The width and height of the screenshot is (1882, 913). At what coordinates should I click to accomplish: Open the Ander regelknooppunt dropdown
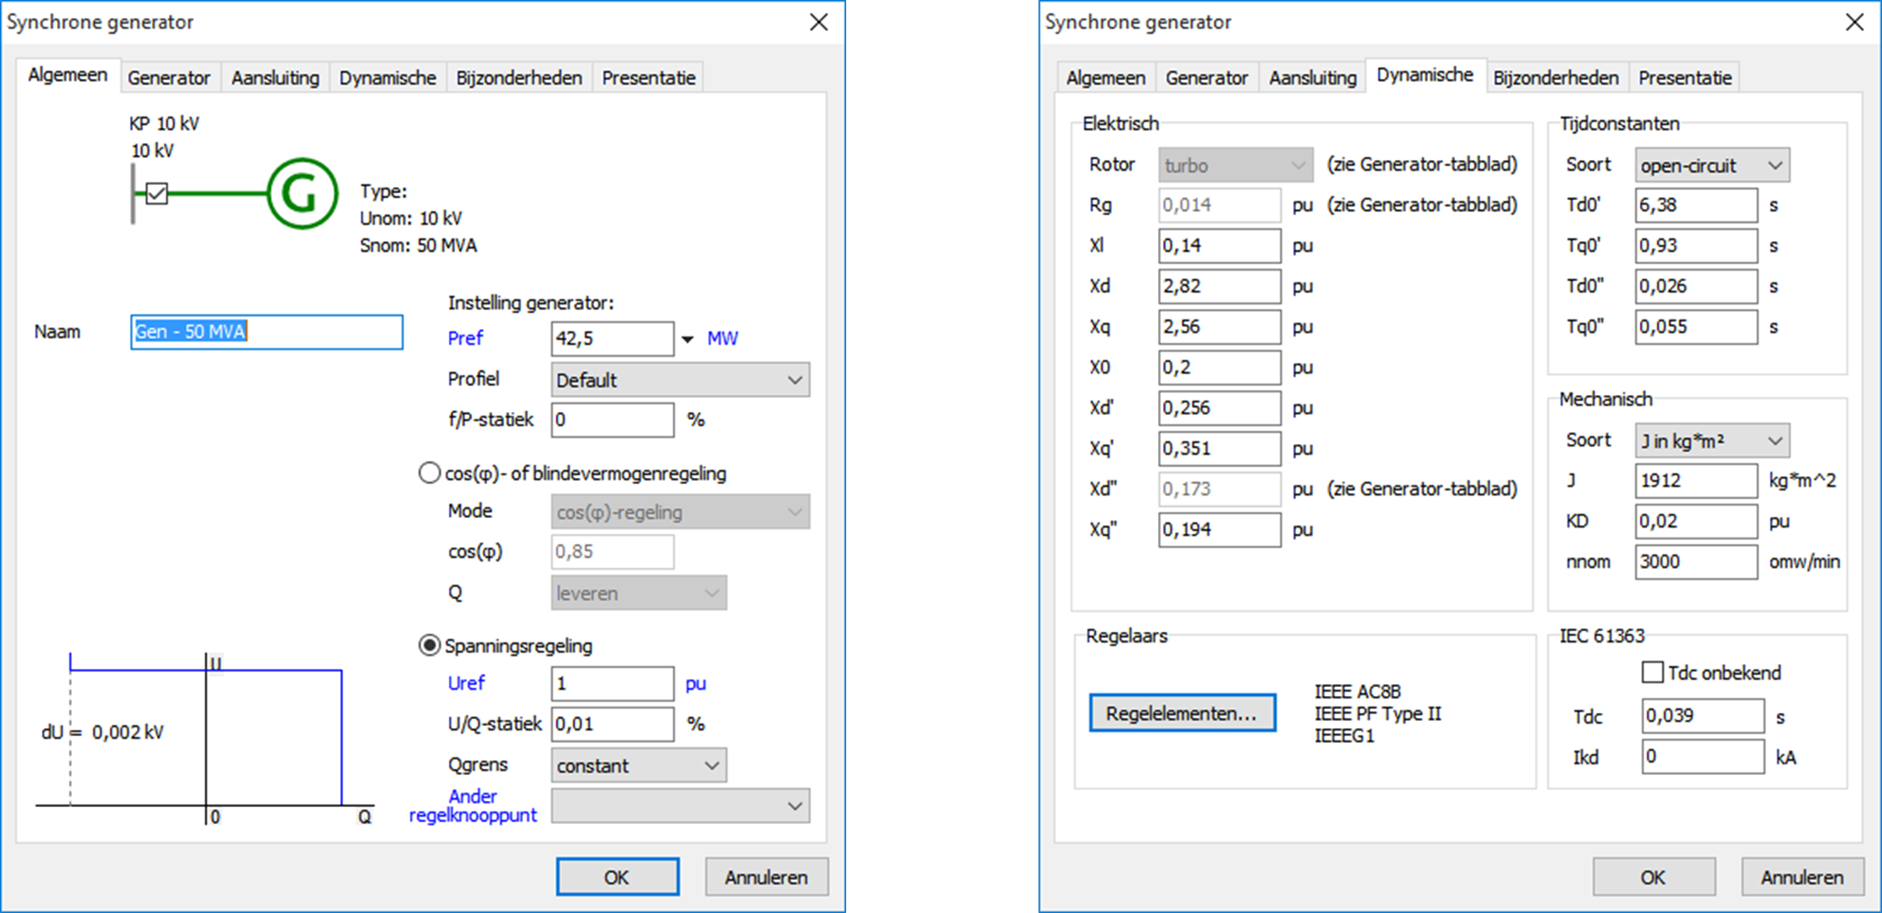[680, 806]
